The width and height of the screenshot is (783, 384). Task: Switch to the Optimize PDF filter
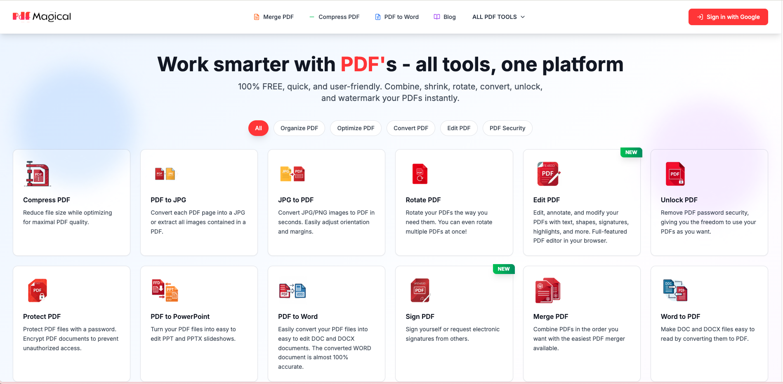[356, 128]
